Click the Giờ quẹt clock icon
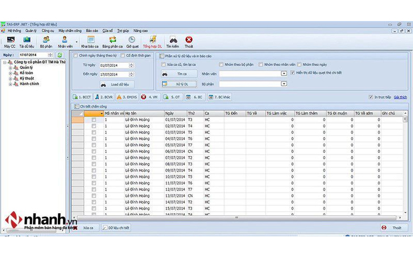413x258 pixels. click(x=132, y=40)
